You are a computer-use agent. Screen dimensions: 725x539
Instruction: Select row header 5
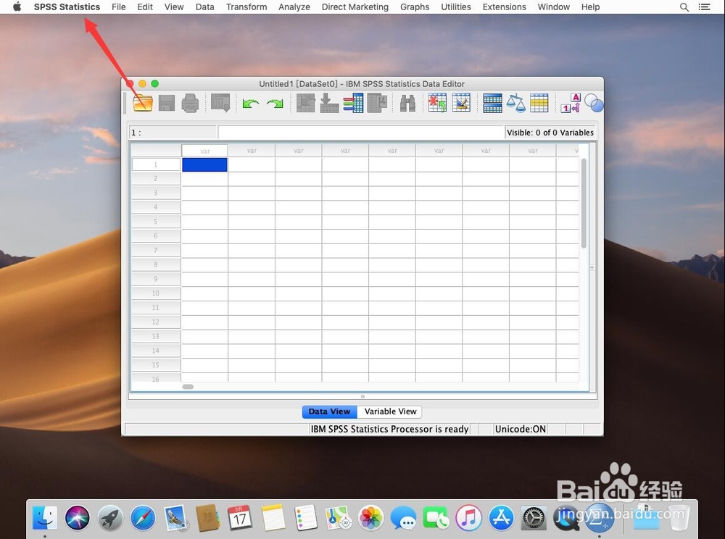[x=156, y=222]
